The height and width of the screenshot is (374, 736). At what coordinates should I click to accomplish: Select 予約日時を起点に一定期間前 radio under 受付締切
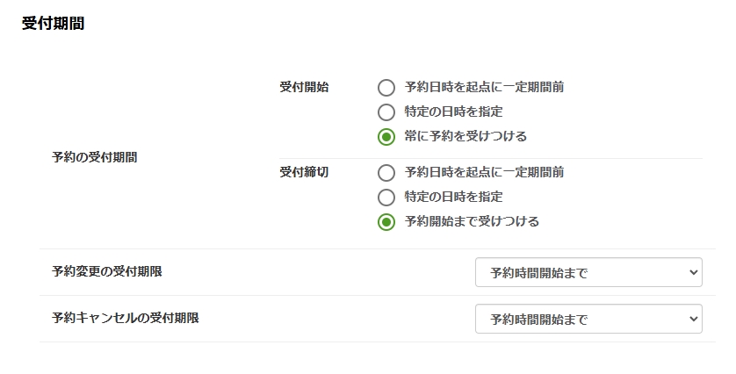point(386,173)
